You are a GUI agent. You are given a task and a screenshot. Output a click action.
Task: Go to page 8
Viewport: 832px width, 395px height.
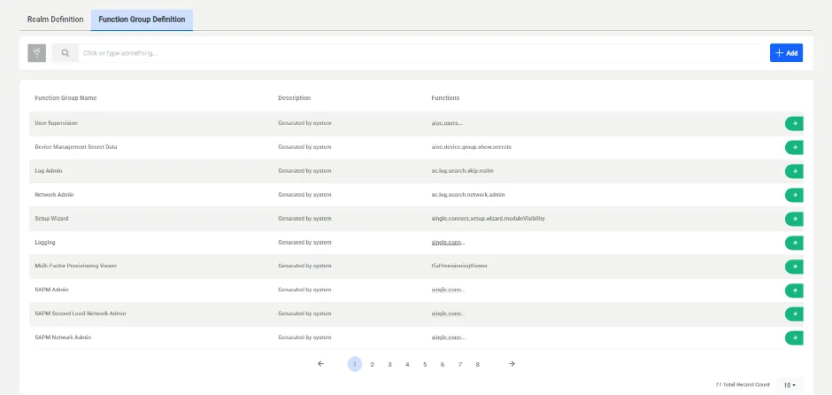point(478,364)
